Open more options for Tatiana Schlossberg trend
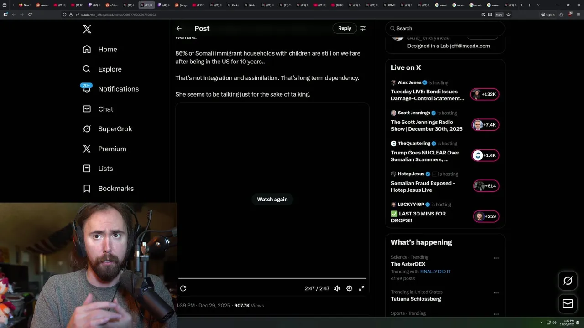The height and width of the screenshot is (328, 584). (x=496, y=292)
